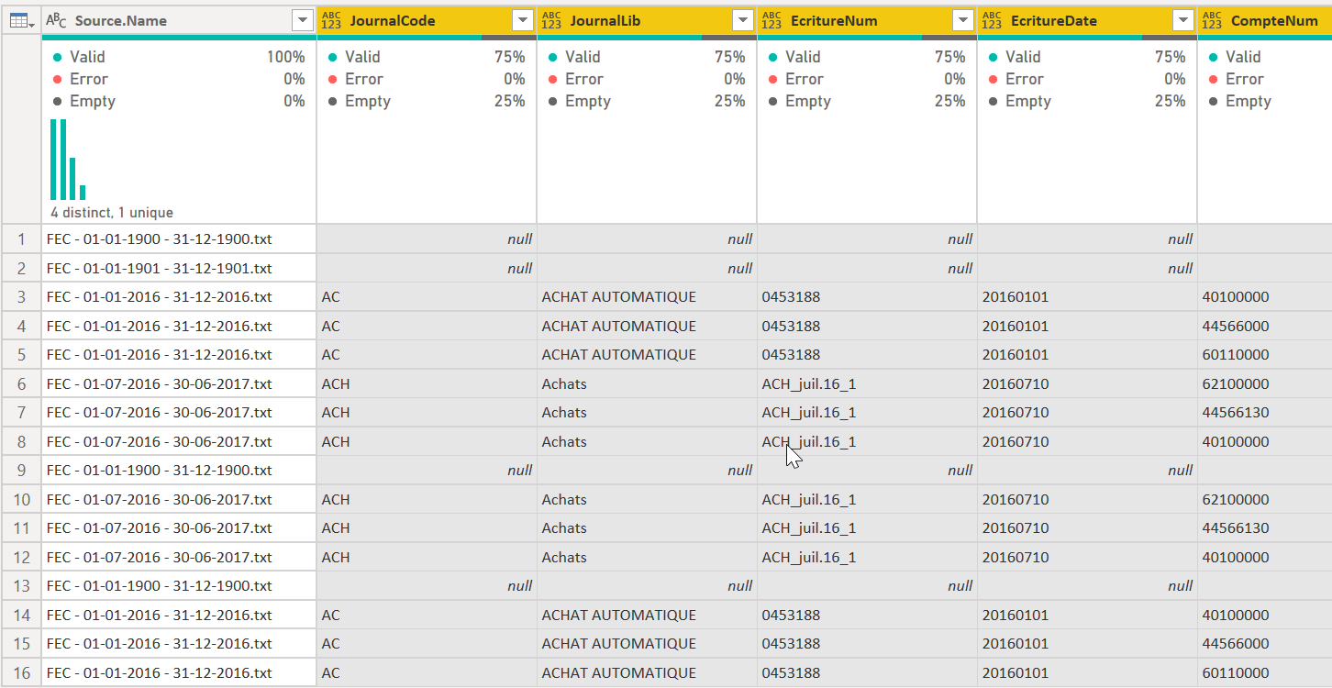Screen dimensions: 1332x688
Task: Select the EcritureNum column header
Action: [x=867, y=20]
